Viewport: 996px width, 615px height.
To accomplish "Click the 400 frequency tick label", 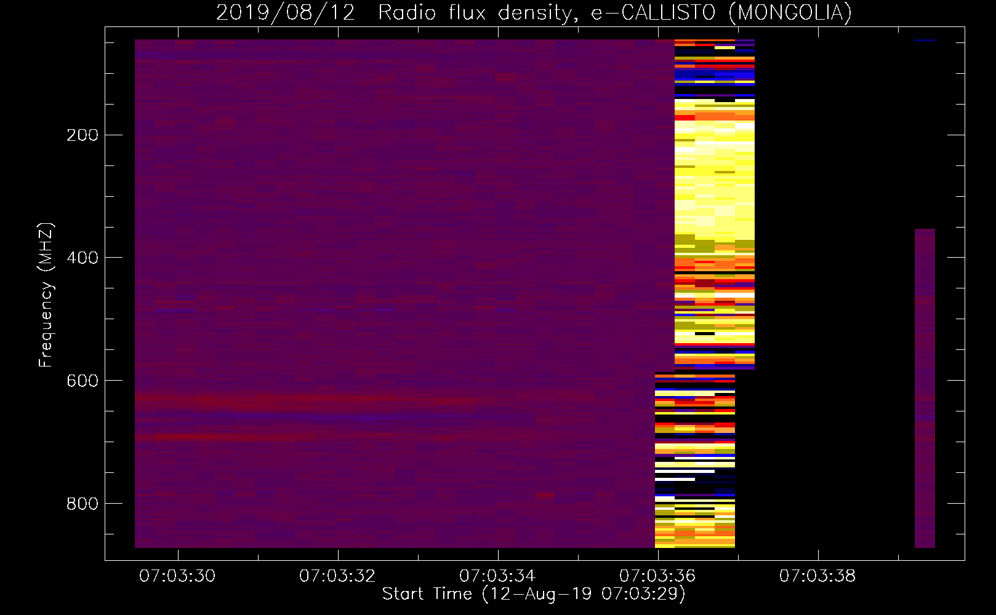I will click(x=82, y=258).
